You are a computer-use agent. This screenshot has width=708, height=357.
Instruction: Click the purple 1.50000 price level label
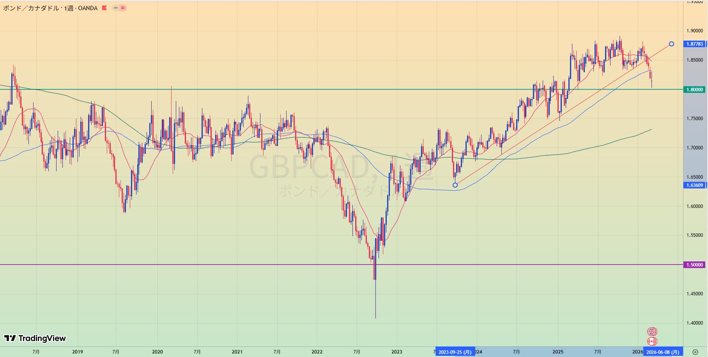[695, 265]
